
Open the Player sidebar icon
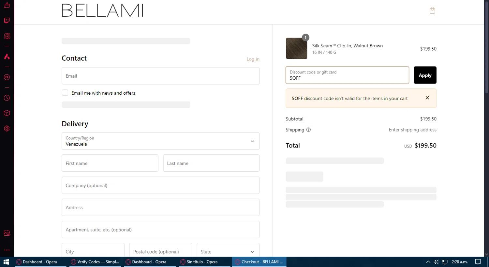[7, 77]
